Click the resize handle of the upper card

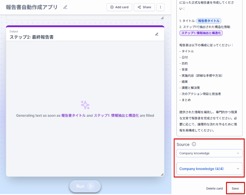coord(162,18)
